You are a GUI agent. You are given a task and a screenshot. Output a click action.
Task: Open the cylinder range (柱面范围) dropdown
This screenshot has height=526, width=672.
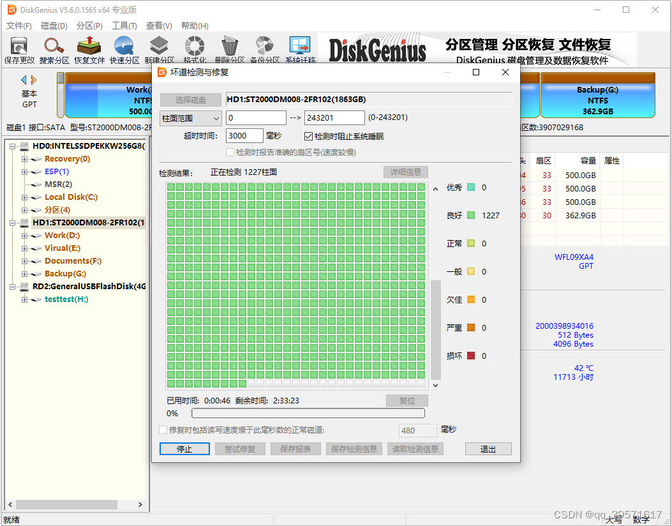tap(190, 118)
